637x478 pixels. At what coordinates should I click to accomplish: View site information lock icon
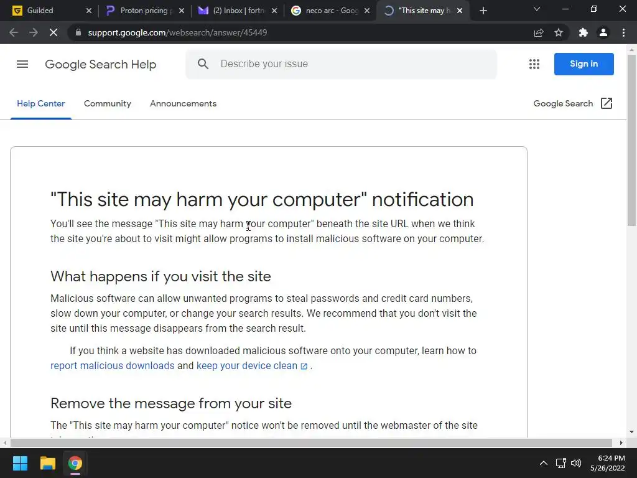[78, 32]
